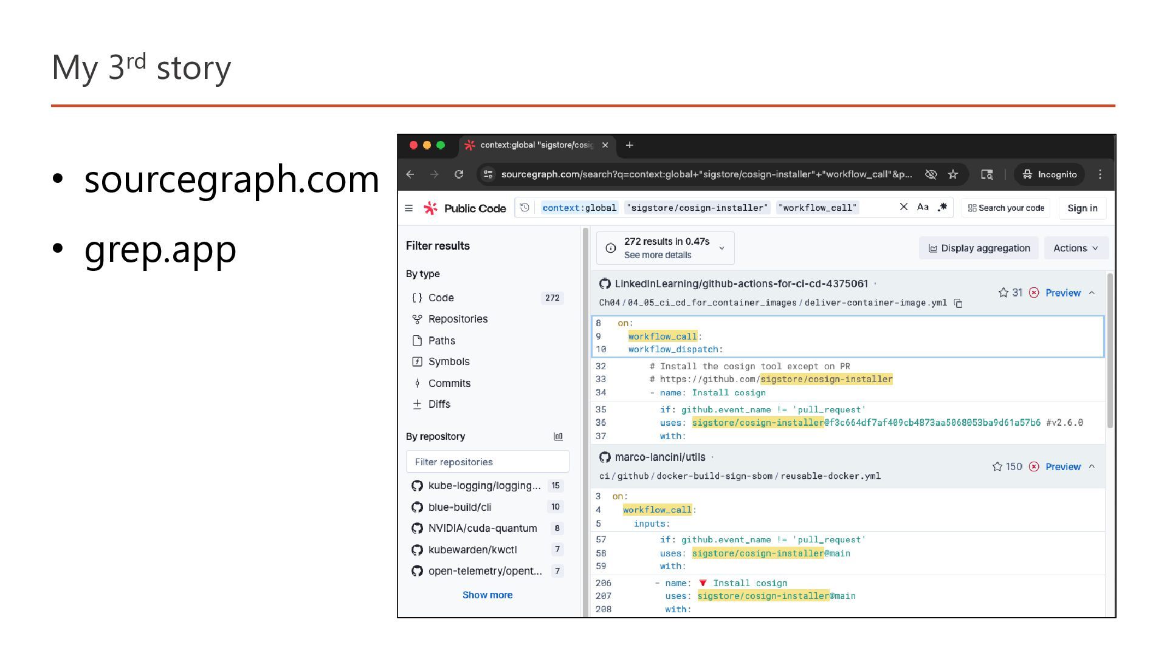Click the Sign in button
This screenshot has width=1167, height=656.
(x=1082, y=208)
